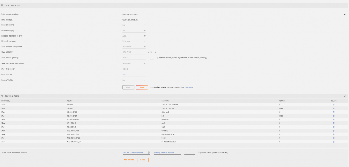Click gateway cell "docker0"
Viewport: 349px width, 167px height.
pos(165,130)
